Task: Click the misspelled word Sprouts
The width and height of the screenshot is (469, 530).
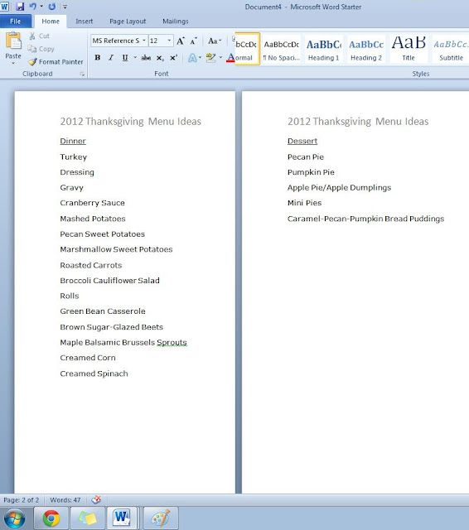Action: (172, 343)
